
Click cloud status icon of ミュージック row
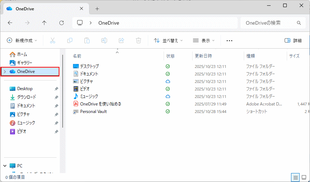(x=168, y=96)
